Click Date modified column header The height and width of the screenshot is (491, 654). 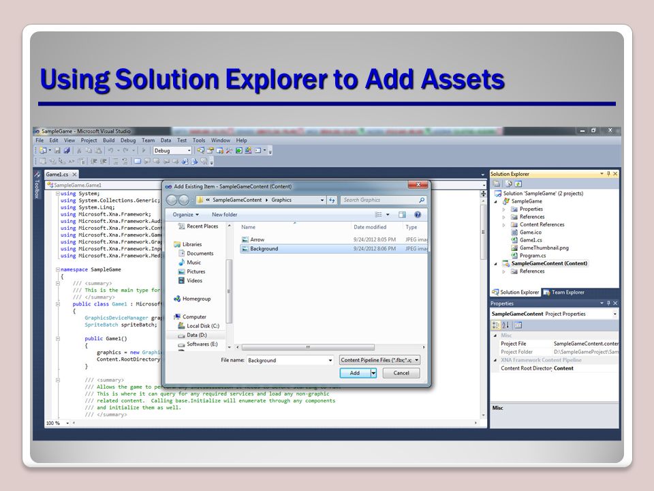pyautogui.click(x=377, y=227)
